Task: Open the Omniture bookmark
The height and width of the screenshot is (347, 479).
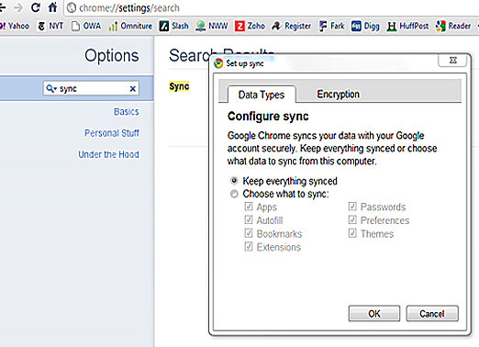Action: pos(130,26)
